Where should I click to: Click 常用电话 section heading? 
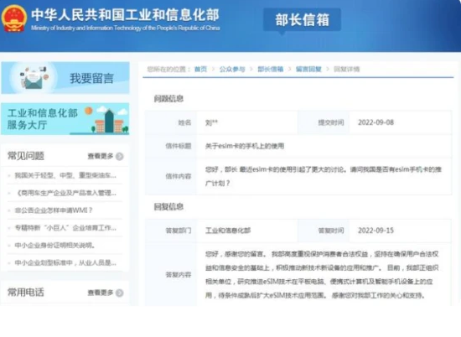click(x=26, y=293)
